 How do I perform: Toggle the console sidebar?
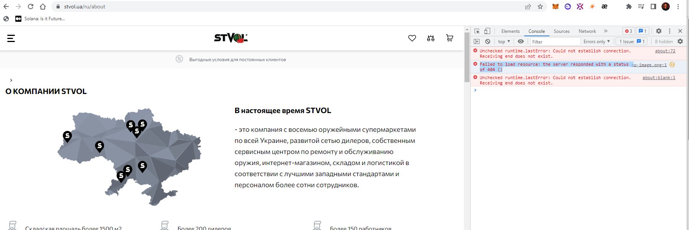tap(476, 41)
